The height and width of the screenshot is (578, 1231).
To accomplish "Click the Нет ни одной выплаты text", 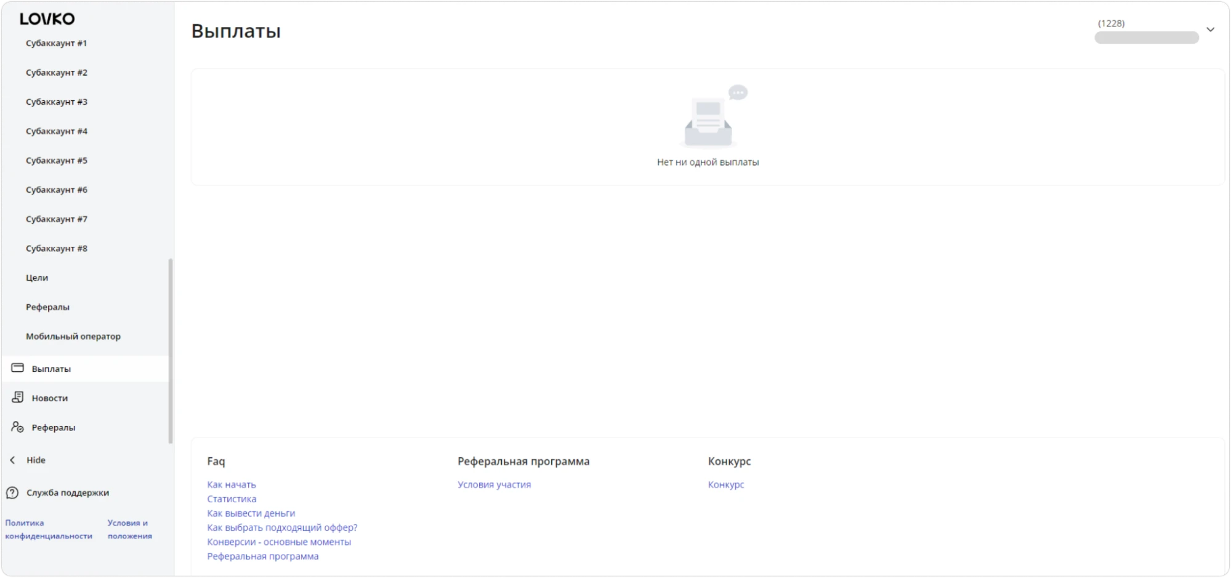I will click(708, 163).
